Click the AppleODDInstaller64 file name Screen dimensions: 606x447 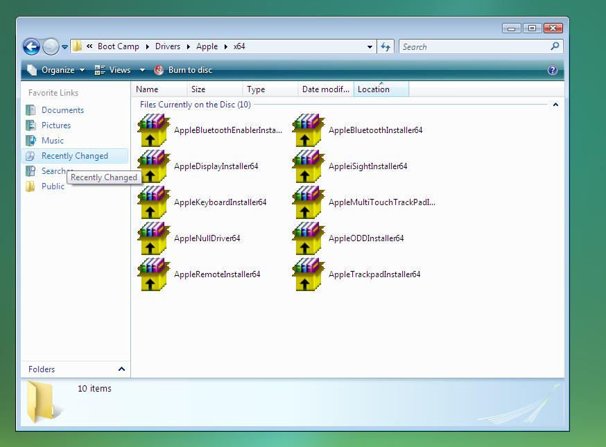click(x=366, y=238)
